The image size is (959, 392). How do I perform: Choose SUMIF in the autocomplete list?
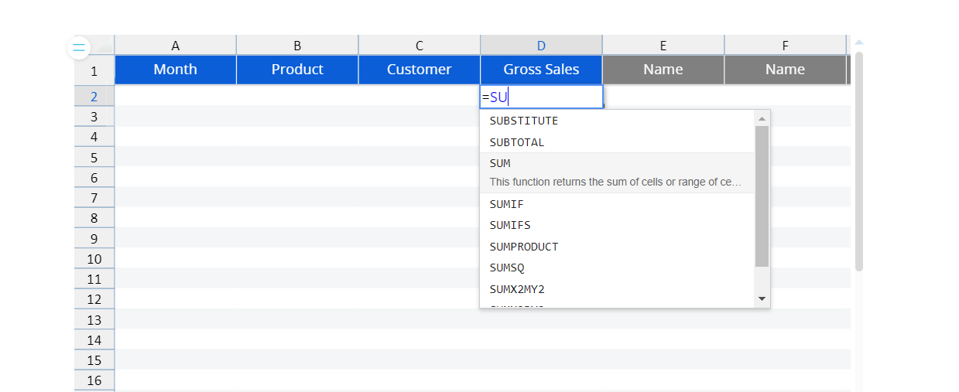point(617,204)
